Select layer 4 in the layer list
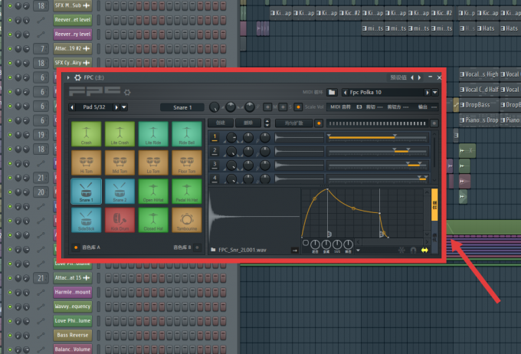Screen dimensions: 521x354 pyautogui.click(x=215, y=179)
